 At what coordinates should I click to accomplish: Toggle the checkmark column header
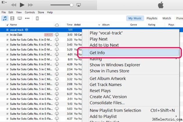[x=7, y=25]
